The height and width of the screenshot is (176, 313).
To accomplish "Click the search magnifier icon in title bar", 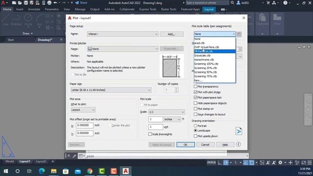I will tap(232, 3).
